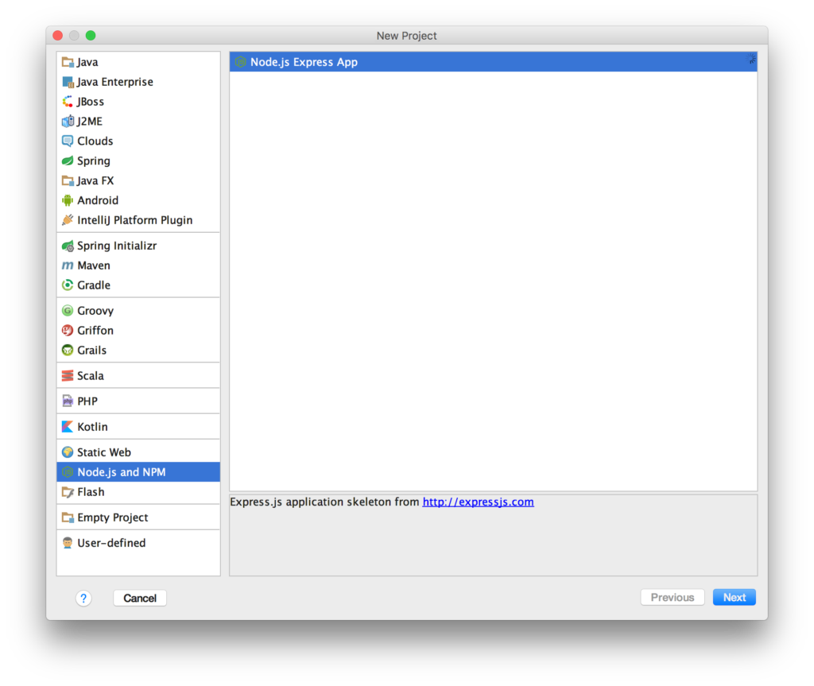Click the Grails icon
The width and height of the screenshot is (814, 686).
tap(68, 350)
